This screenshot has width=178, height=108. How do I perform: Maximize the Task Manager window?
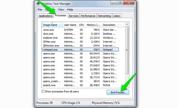click(120, 3)
